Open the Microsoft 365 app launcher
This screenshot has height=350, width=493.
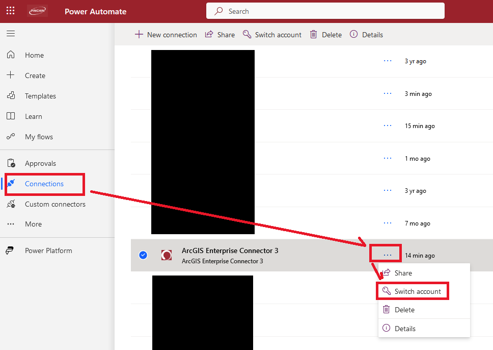(x=10, y=11)
